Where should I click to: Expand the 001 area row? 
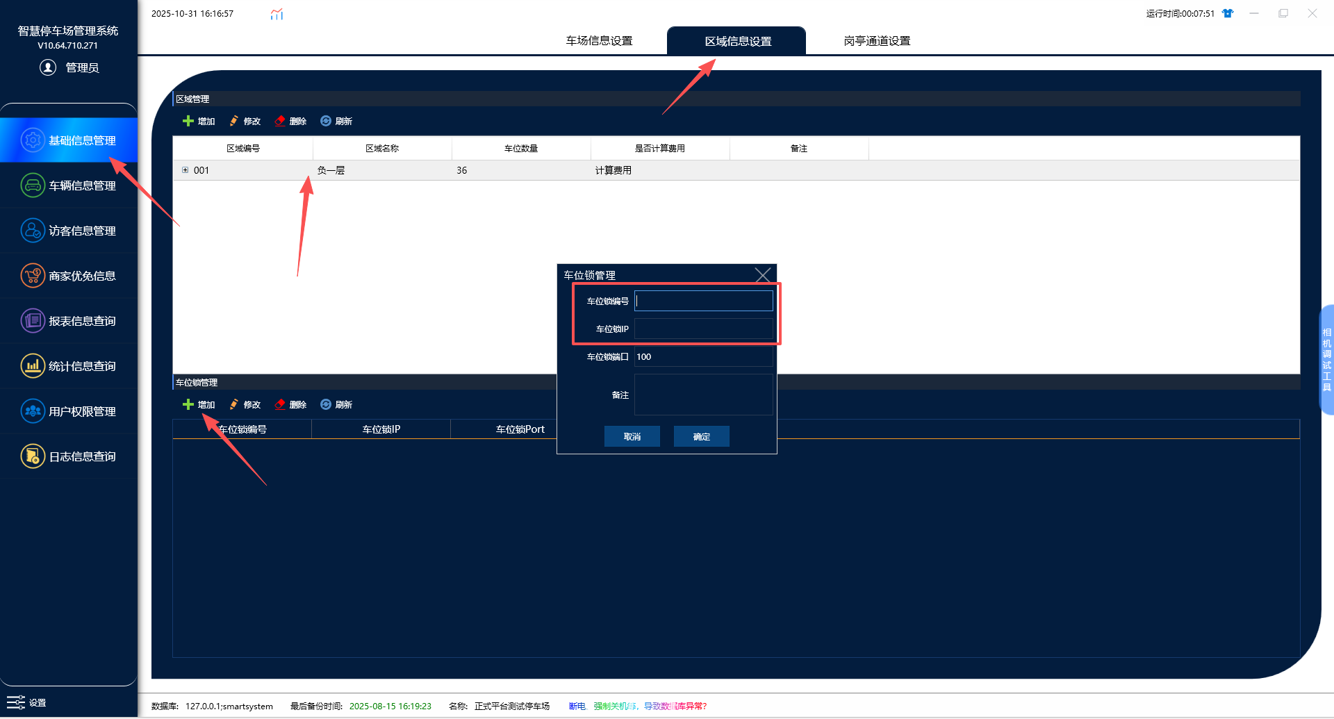pyautogui.click(x=185, y=170)
